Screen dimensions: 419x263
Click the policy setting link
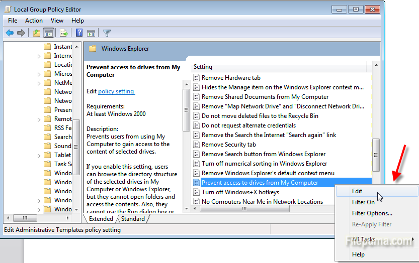click(116, 91)
